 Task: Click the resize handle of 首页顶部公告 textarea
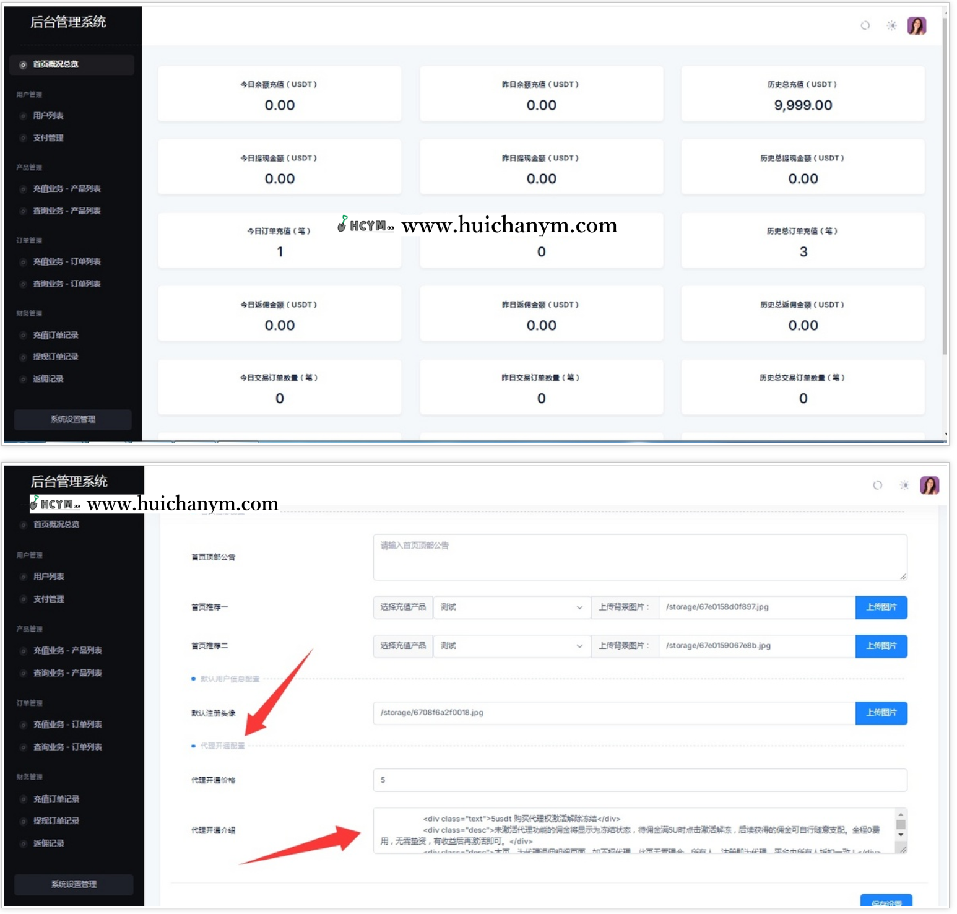[x=903, y=577]
